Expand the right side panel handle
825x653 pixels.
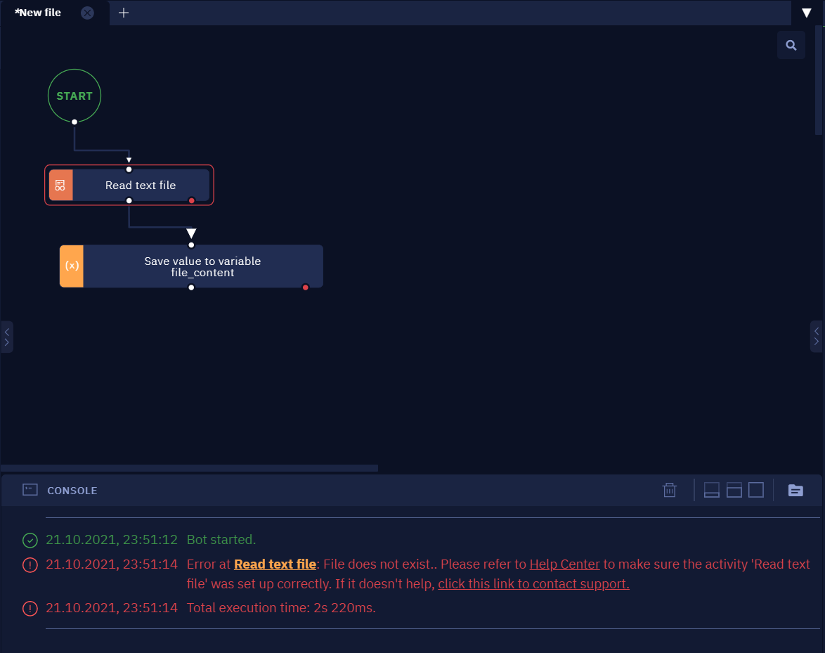(816, 336)
